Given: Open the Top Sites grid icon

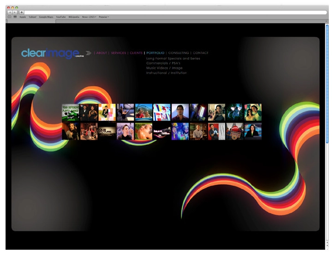Looking at the screenshot, I should click(x=15, y=17).
